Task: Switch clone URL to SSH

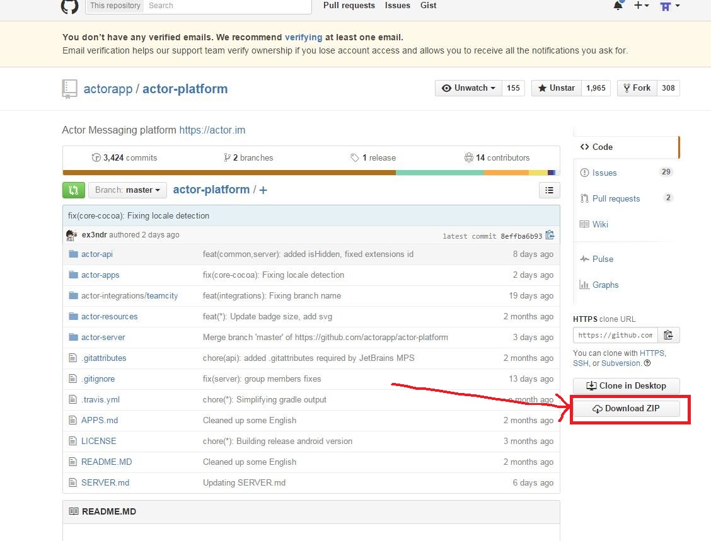Action: pyautogui.click(x=581, y=363)
